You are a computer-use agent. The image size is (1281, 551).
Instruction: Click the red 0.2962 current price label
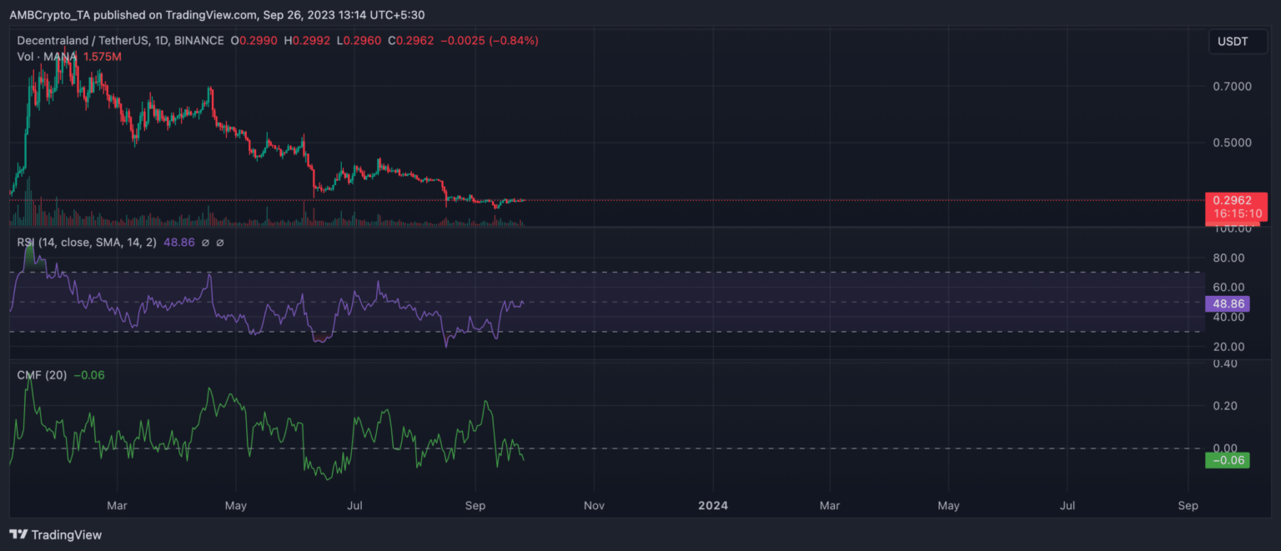(1237, 200)
